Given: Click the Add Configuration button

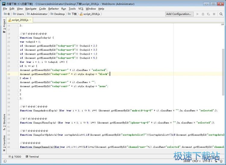Looking at the screenshot, I should coord(179,14).
